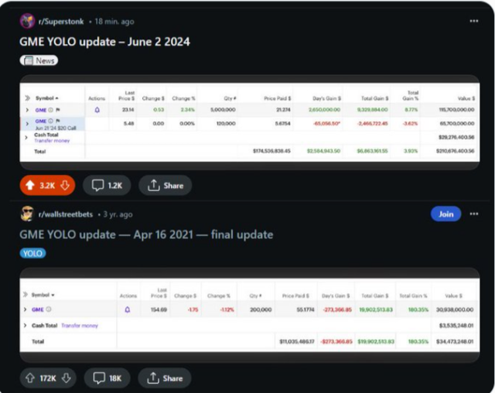Image resolution: width=495 pixels, height=393 pixels.
Task: Click the $210,676,400.56 total value
Action: coord(456,151)
